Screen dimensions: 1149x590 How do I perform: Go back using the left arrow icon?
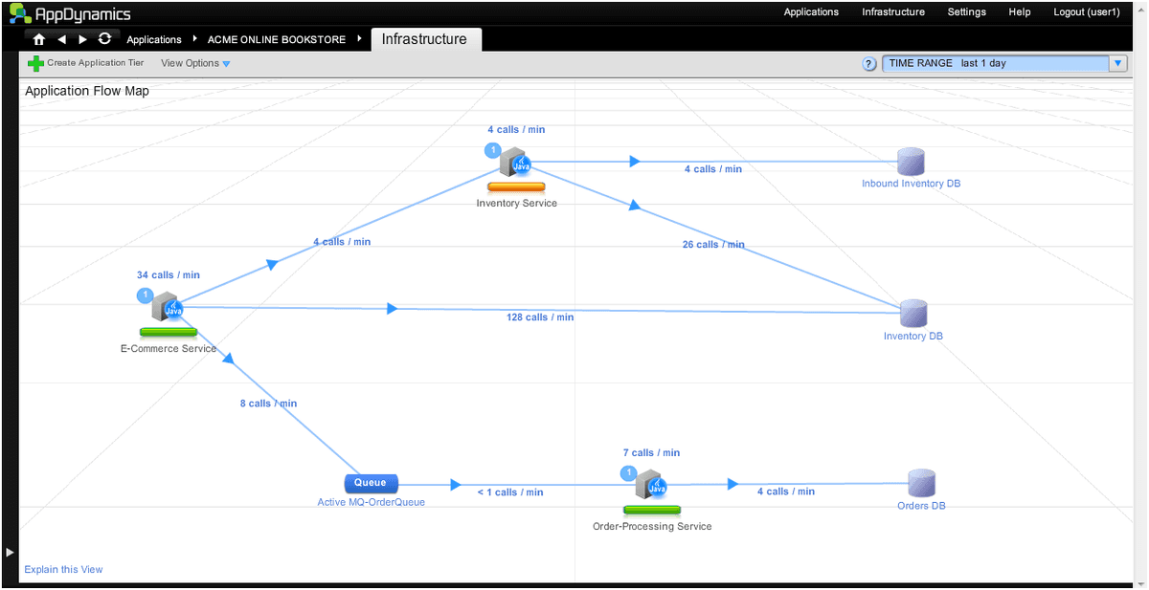(61, 39)
